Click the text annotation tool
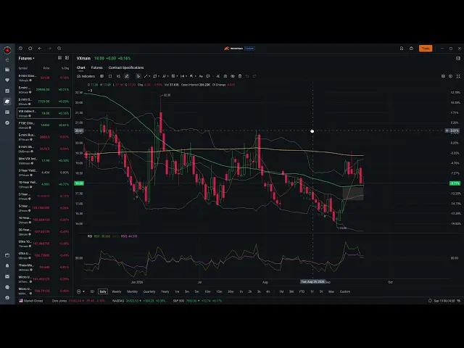 tap(201, 76)
